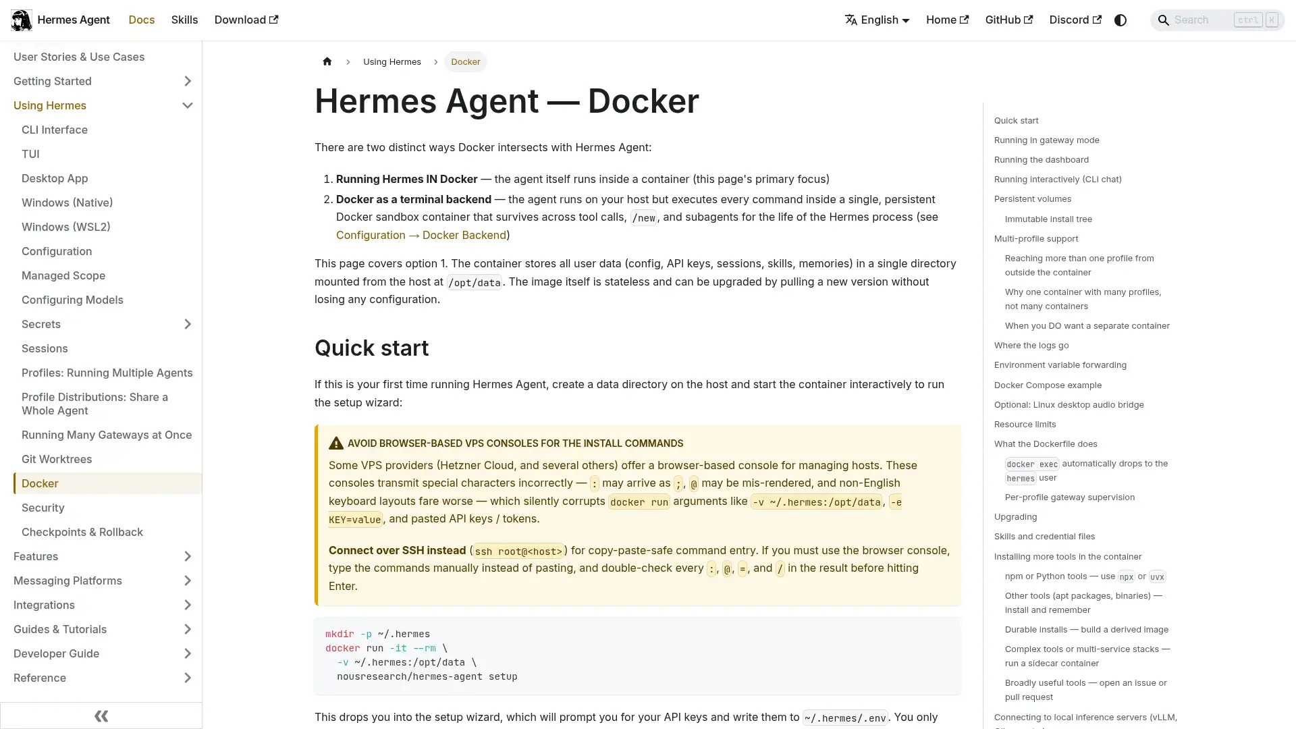
Task: Open the GitHub external link
Action: [x=1008, y=20]
